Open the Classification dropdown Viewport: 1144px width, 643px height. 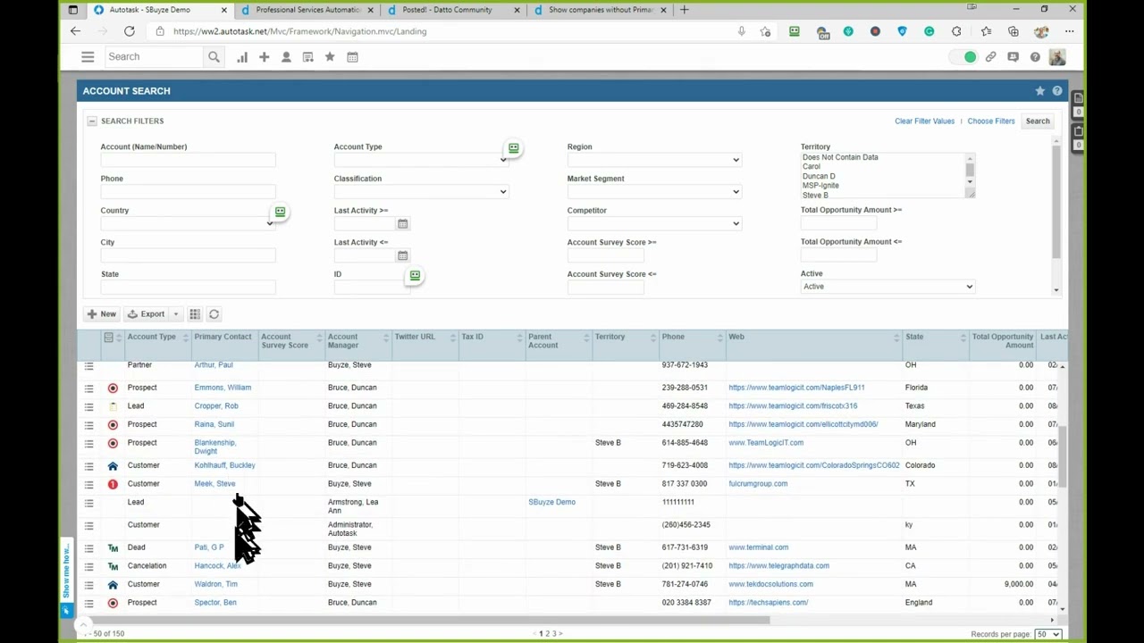421,192
